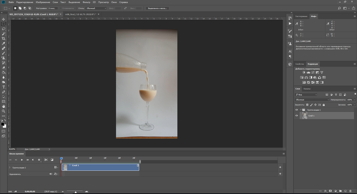Open the Character panel icon
The height and width of the screenshot is (194, 357).
290,51
